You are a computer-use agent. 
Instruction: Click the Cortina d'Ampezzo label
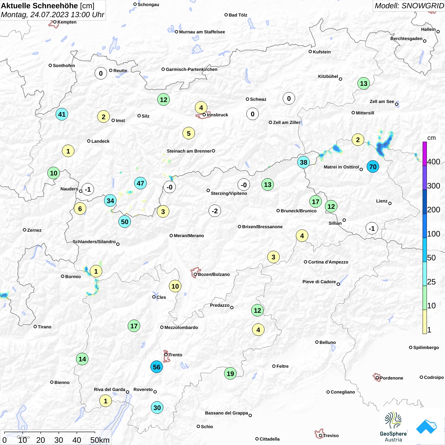pos(328,262)
